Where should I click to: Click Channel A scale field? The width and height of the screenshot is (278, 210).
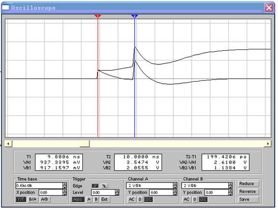click(150, 186)
